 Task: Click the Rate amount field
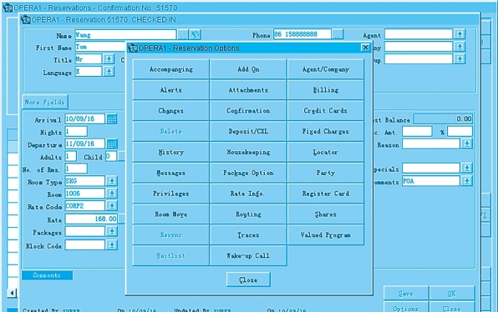[x=91, y=219]
